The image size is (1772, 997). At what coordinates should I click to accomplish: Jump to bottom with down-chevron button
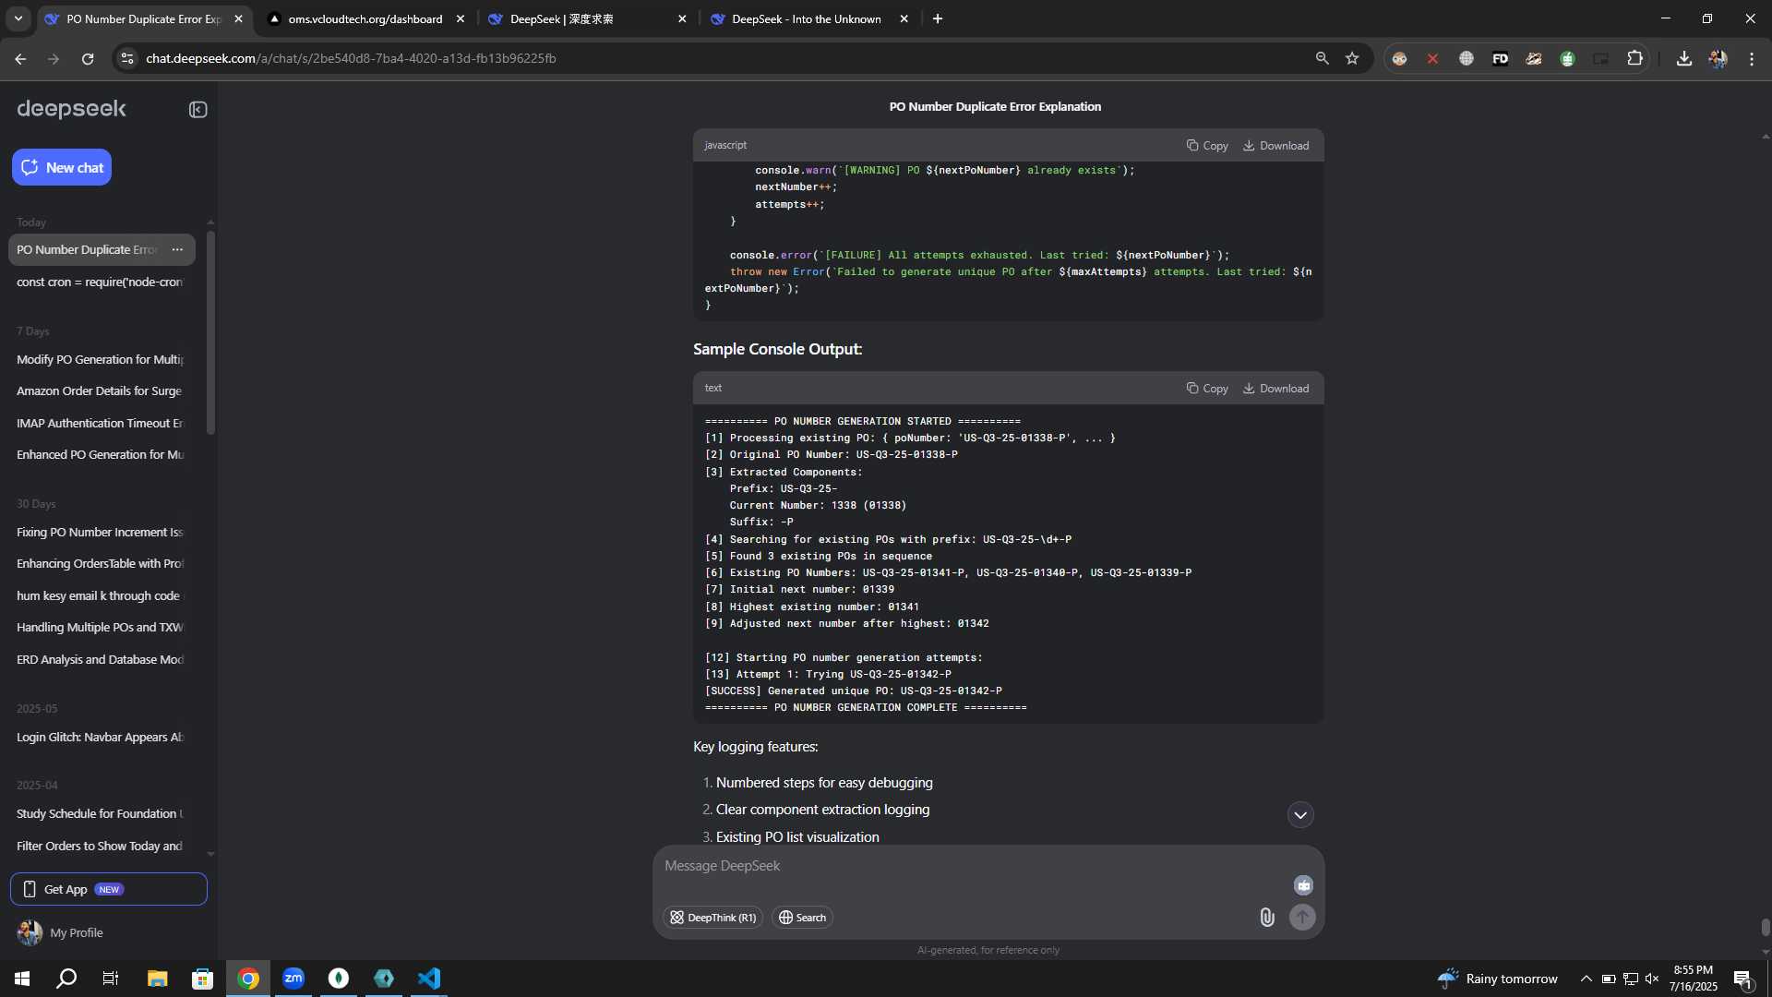click(x=1300, y=814)
